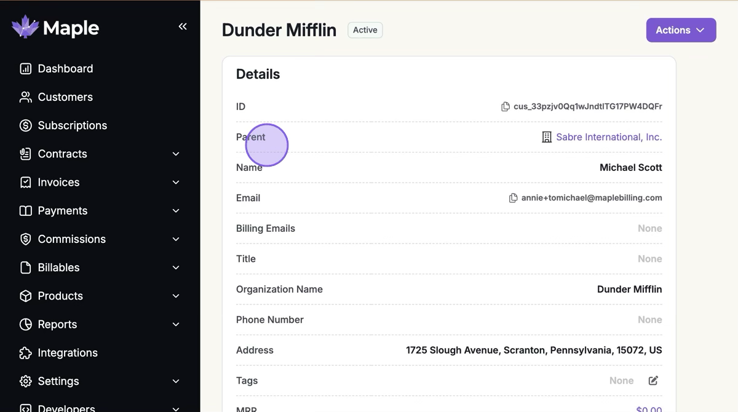Viewport: 738px width, 412px height.
Task: Click the Subscriptions dollar icon
Action: (25, 125)
